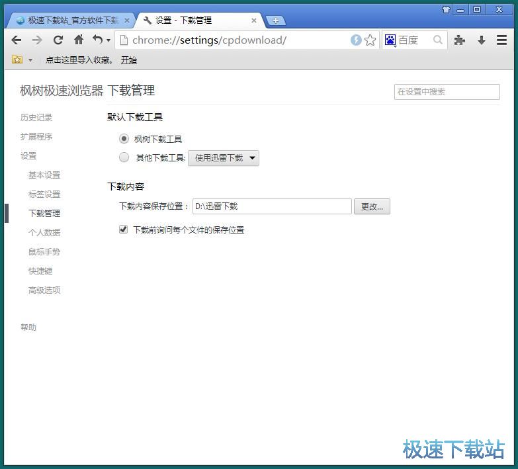
Task: Click the Baidu paw search engine icon
Action: coord(390,40)
